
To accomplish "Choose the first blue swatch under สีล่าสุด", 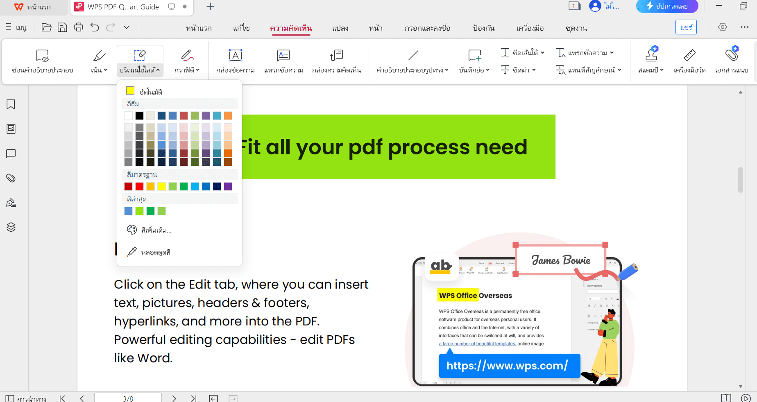I will [x=129, y=211].
